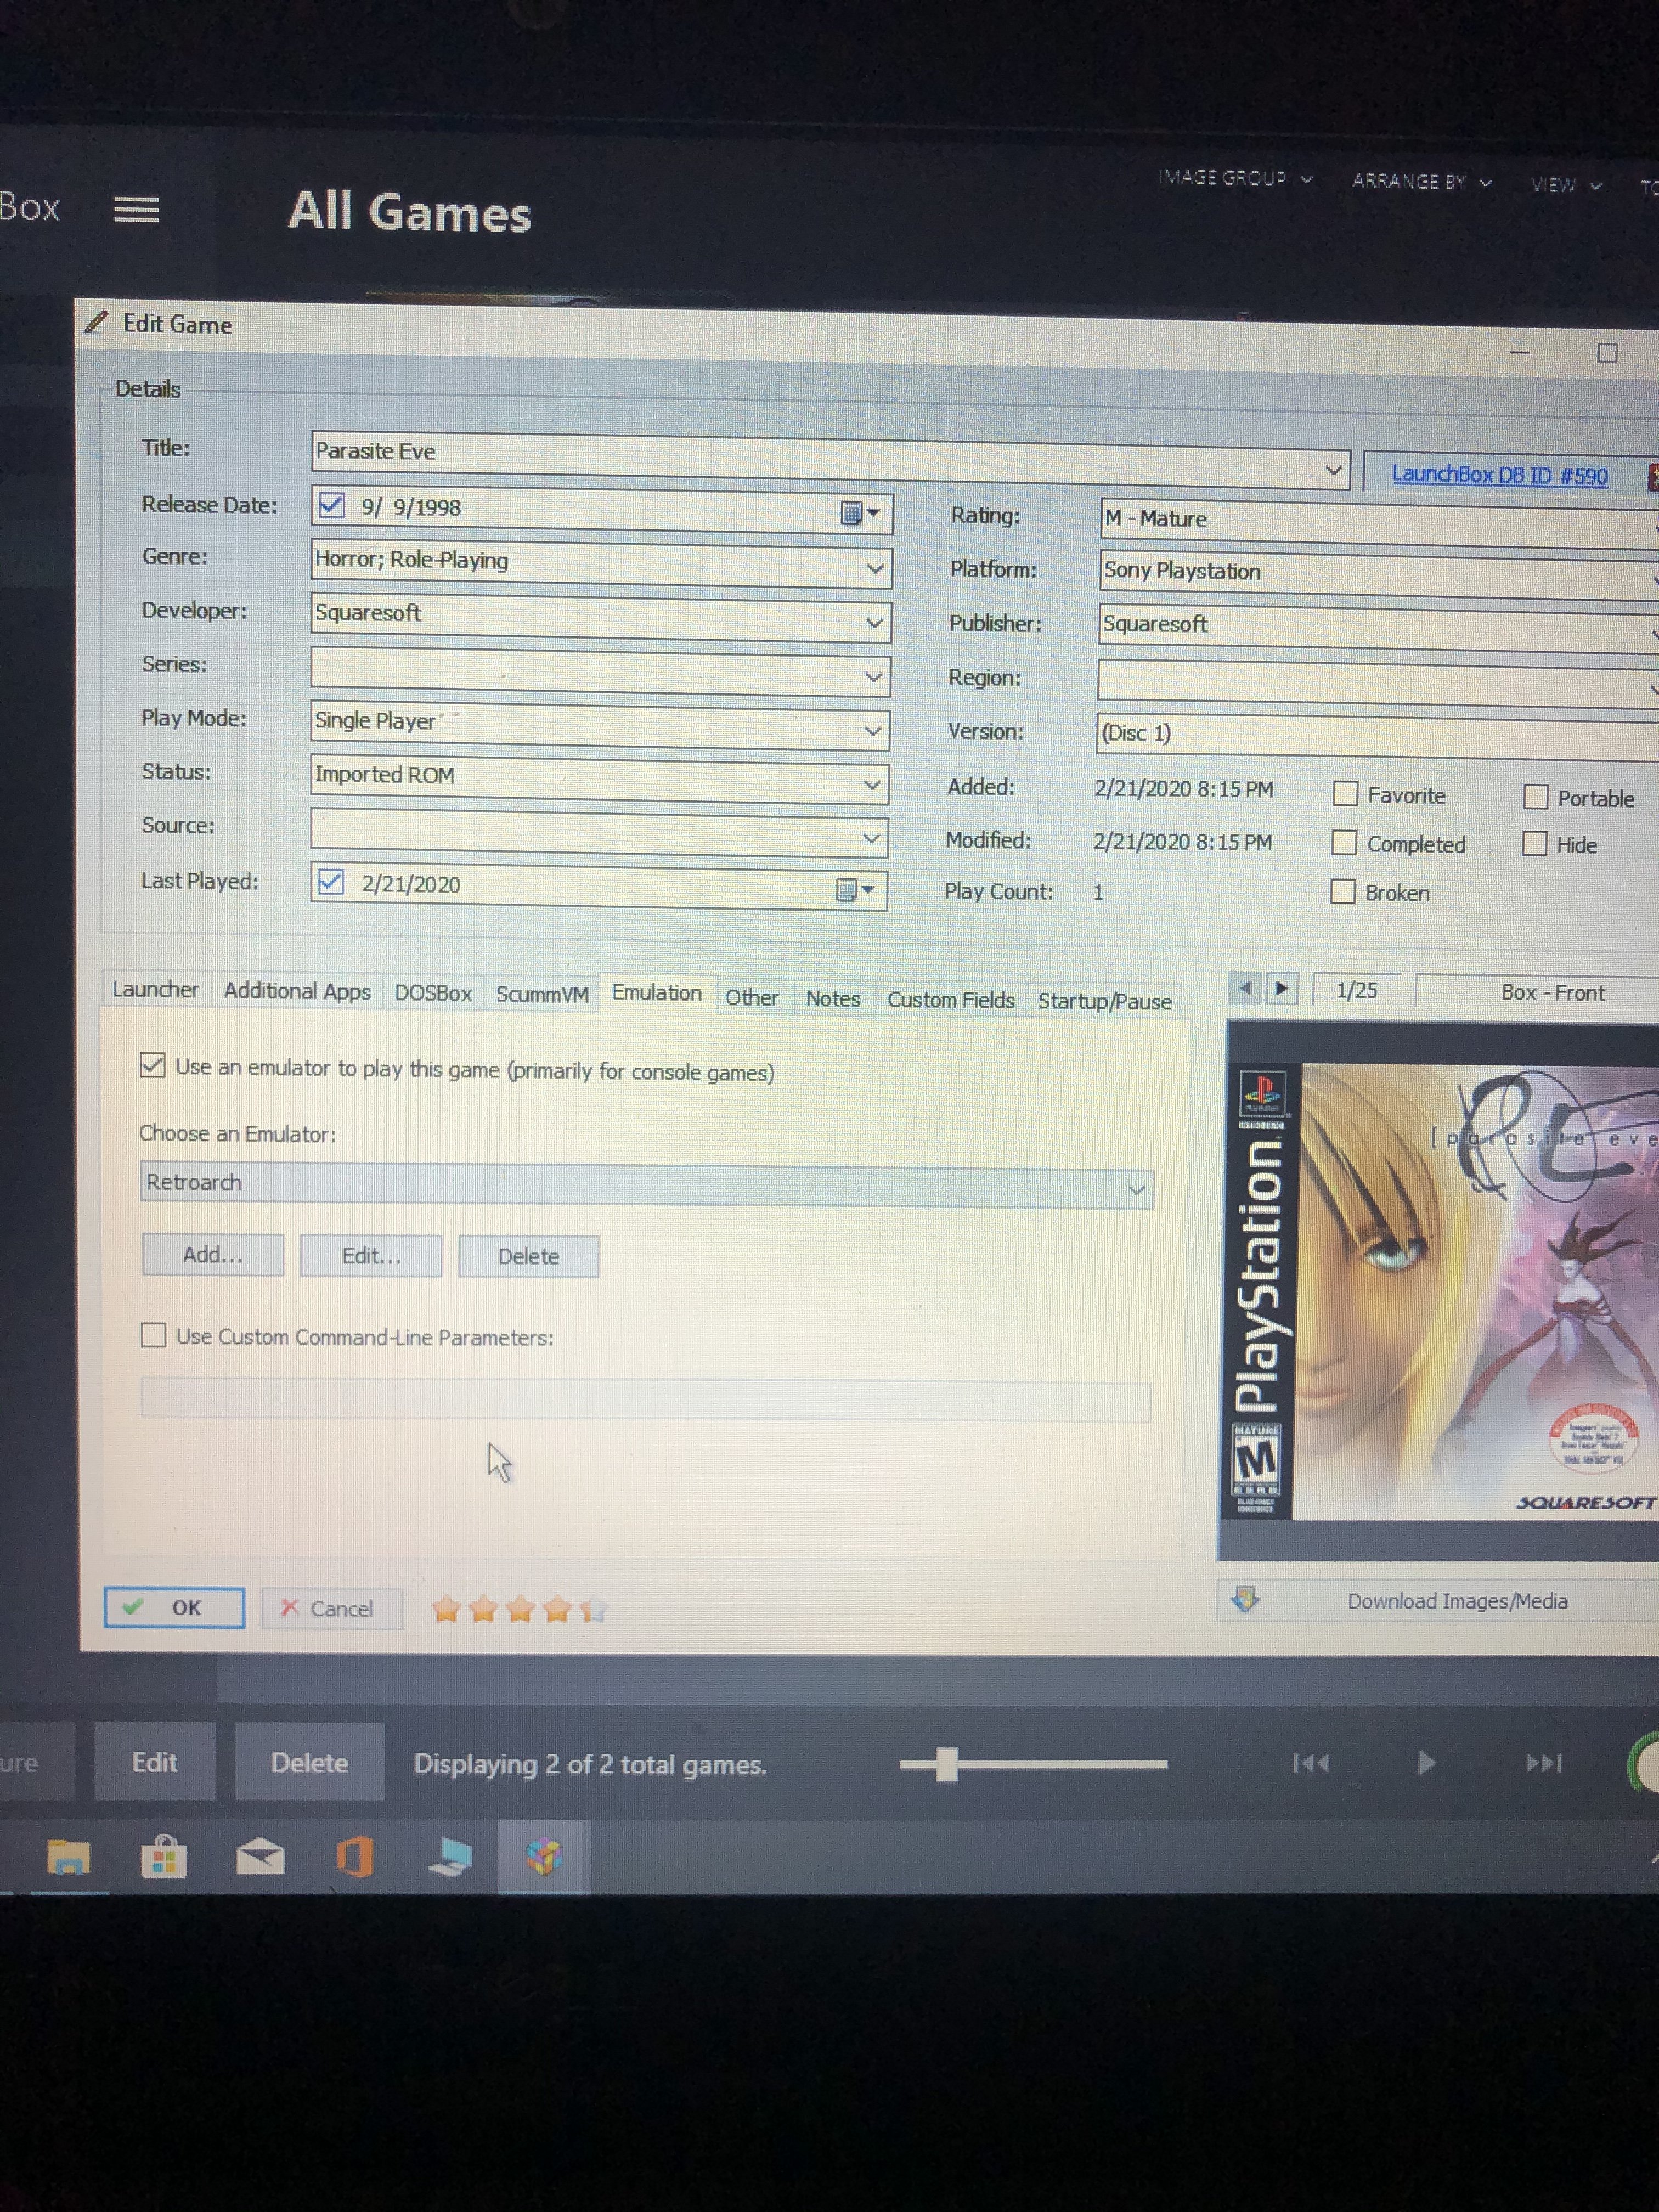
Task: Open the LaunchBox hamburger menu
Action: 136,210
